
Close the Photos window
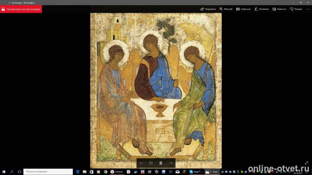[308, 3]
